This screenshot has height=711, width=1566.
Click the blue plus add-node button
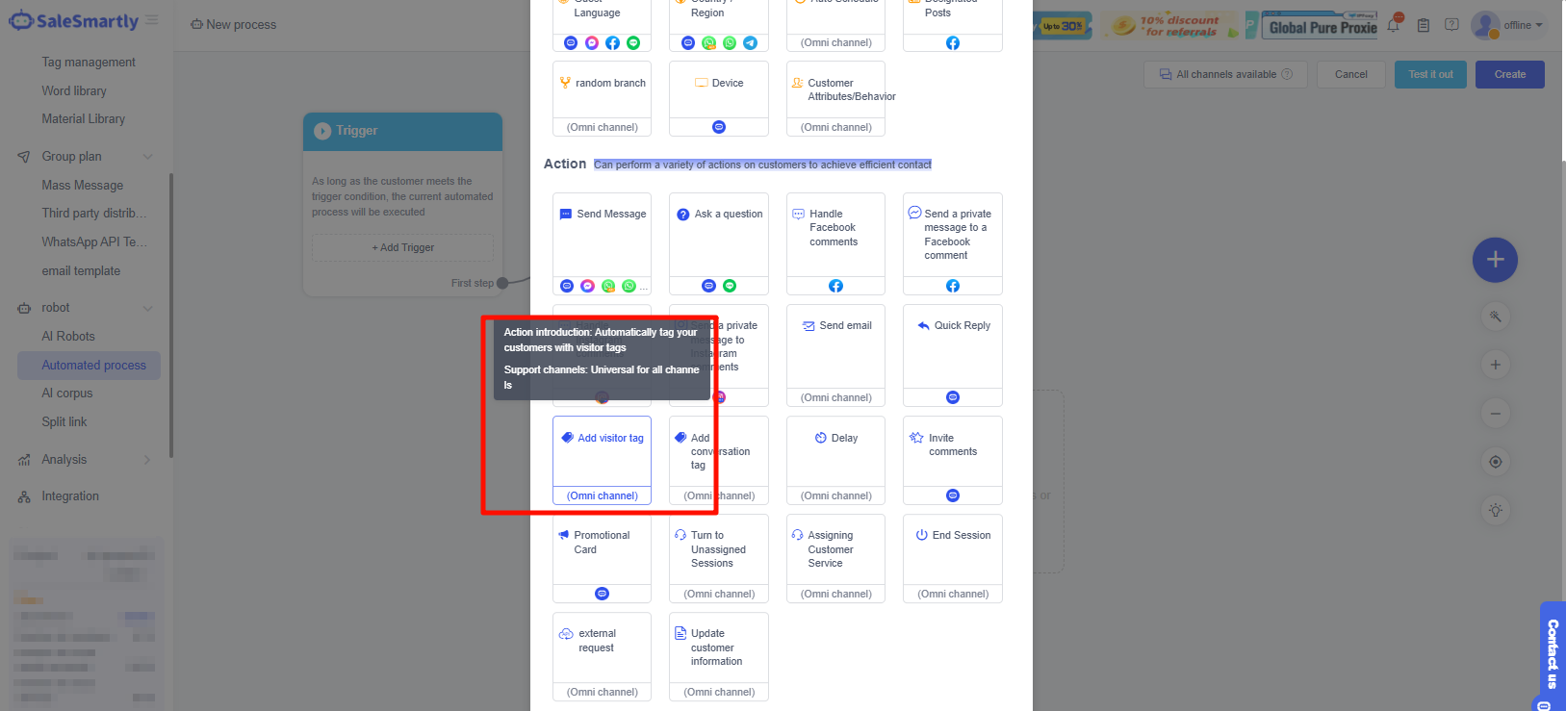point(1495,260)
